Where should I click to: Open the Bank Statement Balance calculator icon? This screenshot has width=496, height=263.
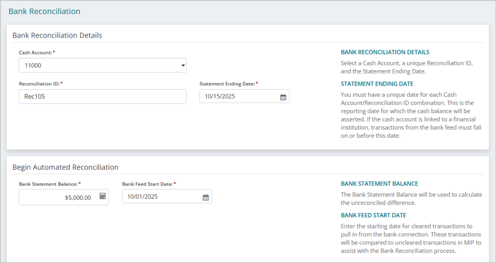coord(102,197)
